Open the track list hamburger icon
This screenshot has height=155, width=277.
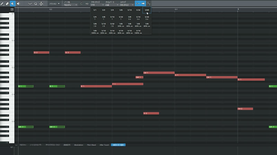click(12, 9)
